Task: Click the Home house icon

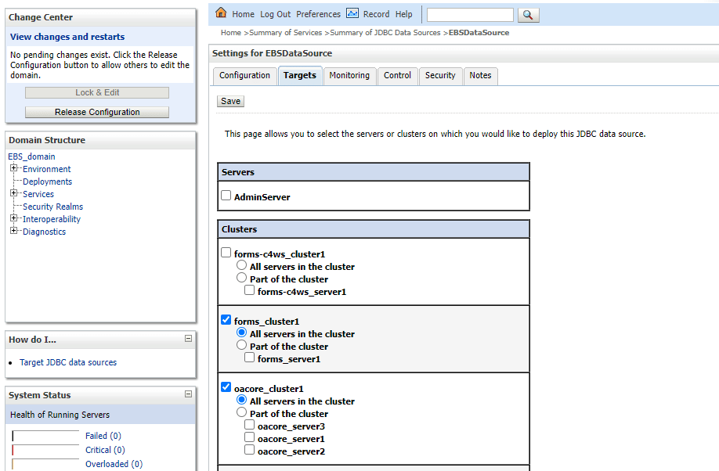Action: (x=221, y=13)
